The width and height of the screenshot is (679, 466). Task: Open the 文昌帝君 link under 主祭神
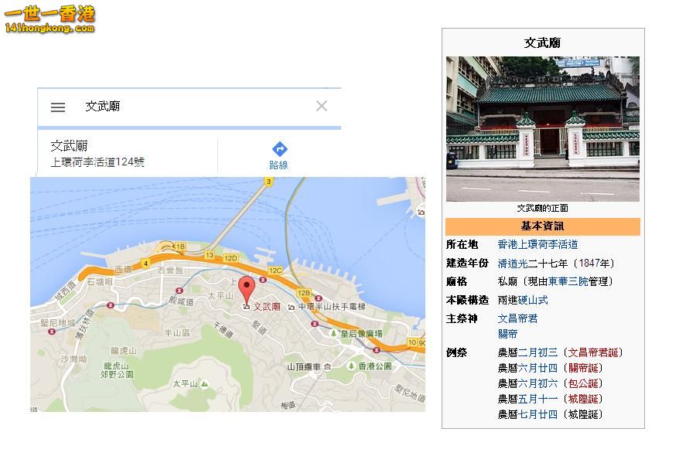519,318
